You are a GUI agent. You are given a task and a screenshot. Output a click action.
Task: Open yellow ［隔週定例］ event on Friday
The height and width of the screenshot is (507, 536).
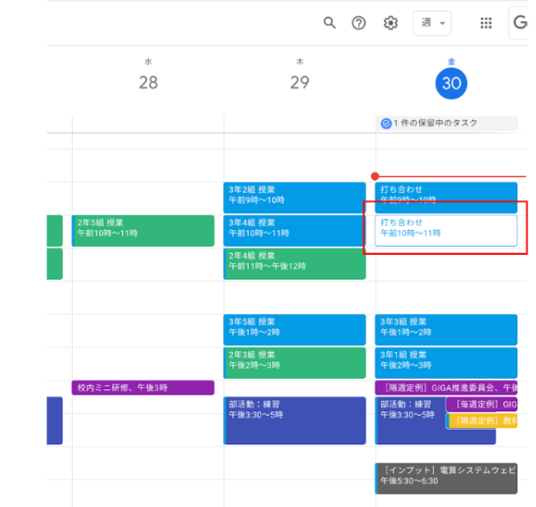[482, 420]
